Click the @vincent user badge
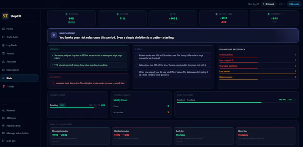303x147 pixels. [x=269, y=4]
